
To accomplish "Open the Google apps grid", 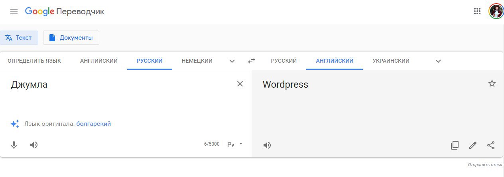I will [477, 11].
